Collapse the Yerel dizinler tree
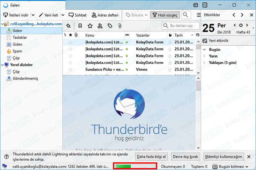Screen dimensions: 256x170 pyautogui.click(x=2, y=65)
